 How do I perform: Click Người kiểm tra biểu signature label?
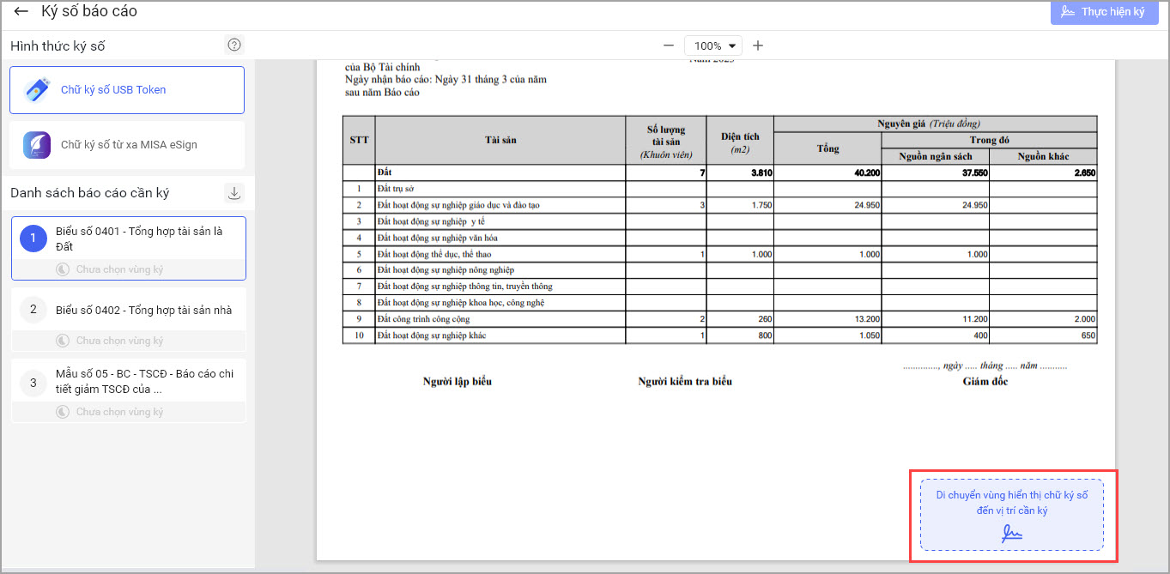point(685,382)
